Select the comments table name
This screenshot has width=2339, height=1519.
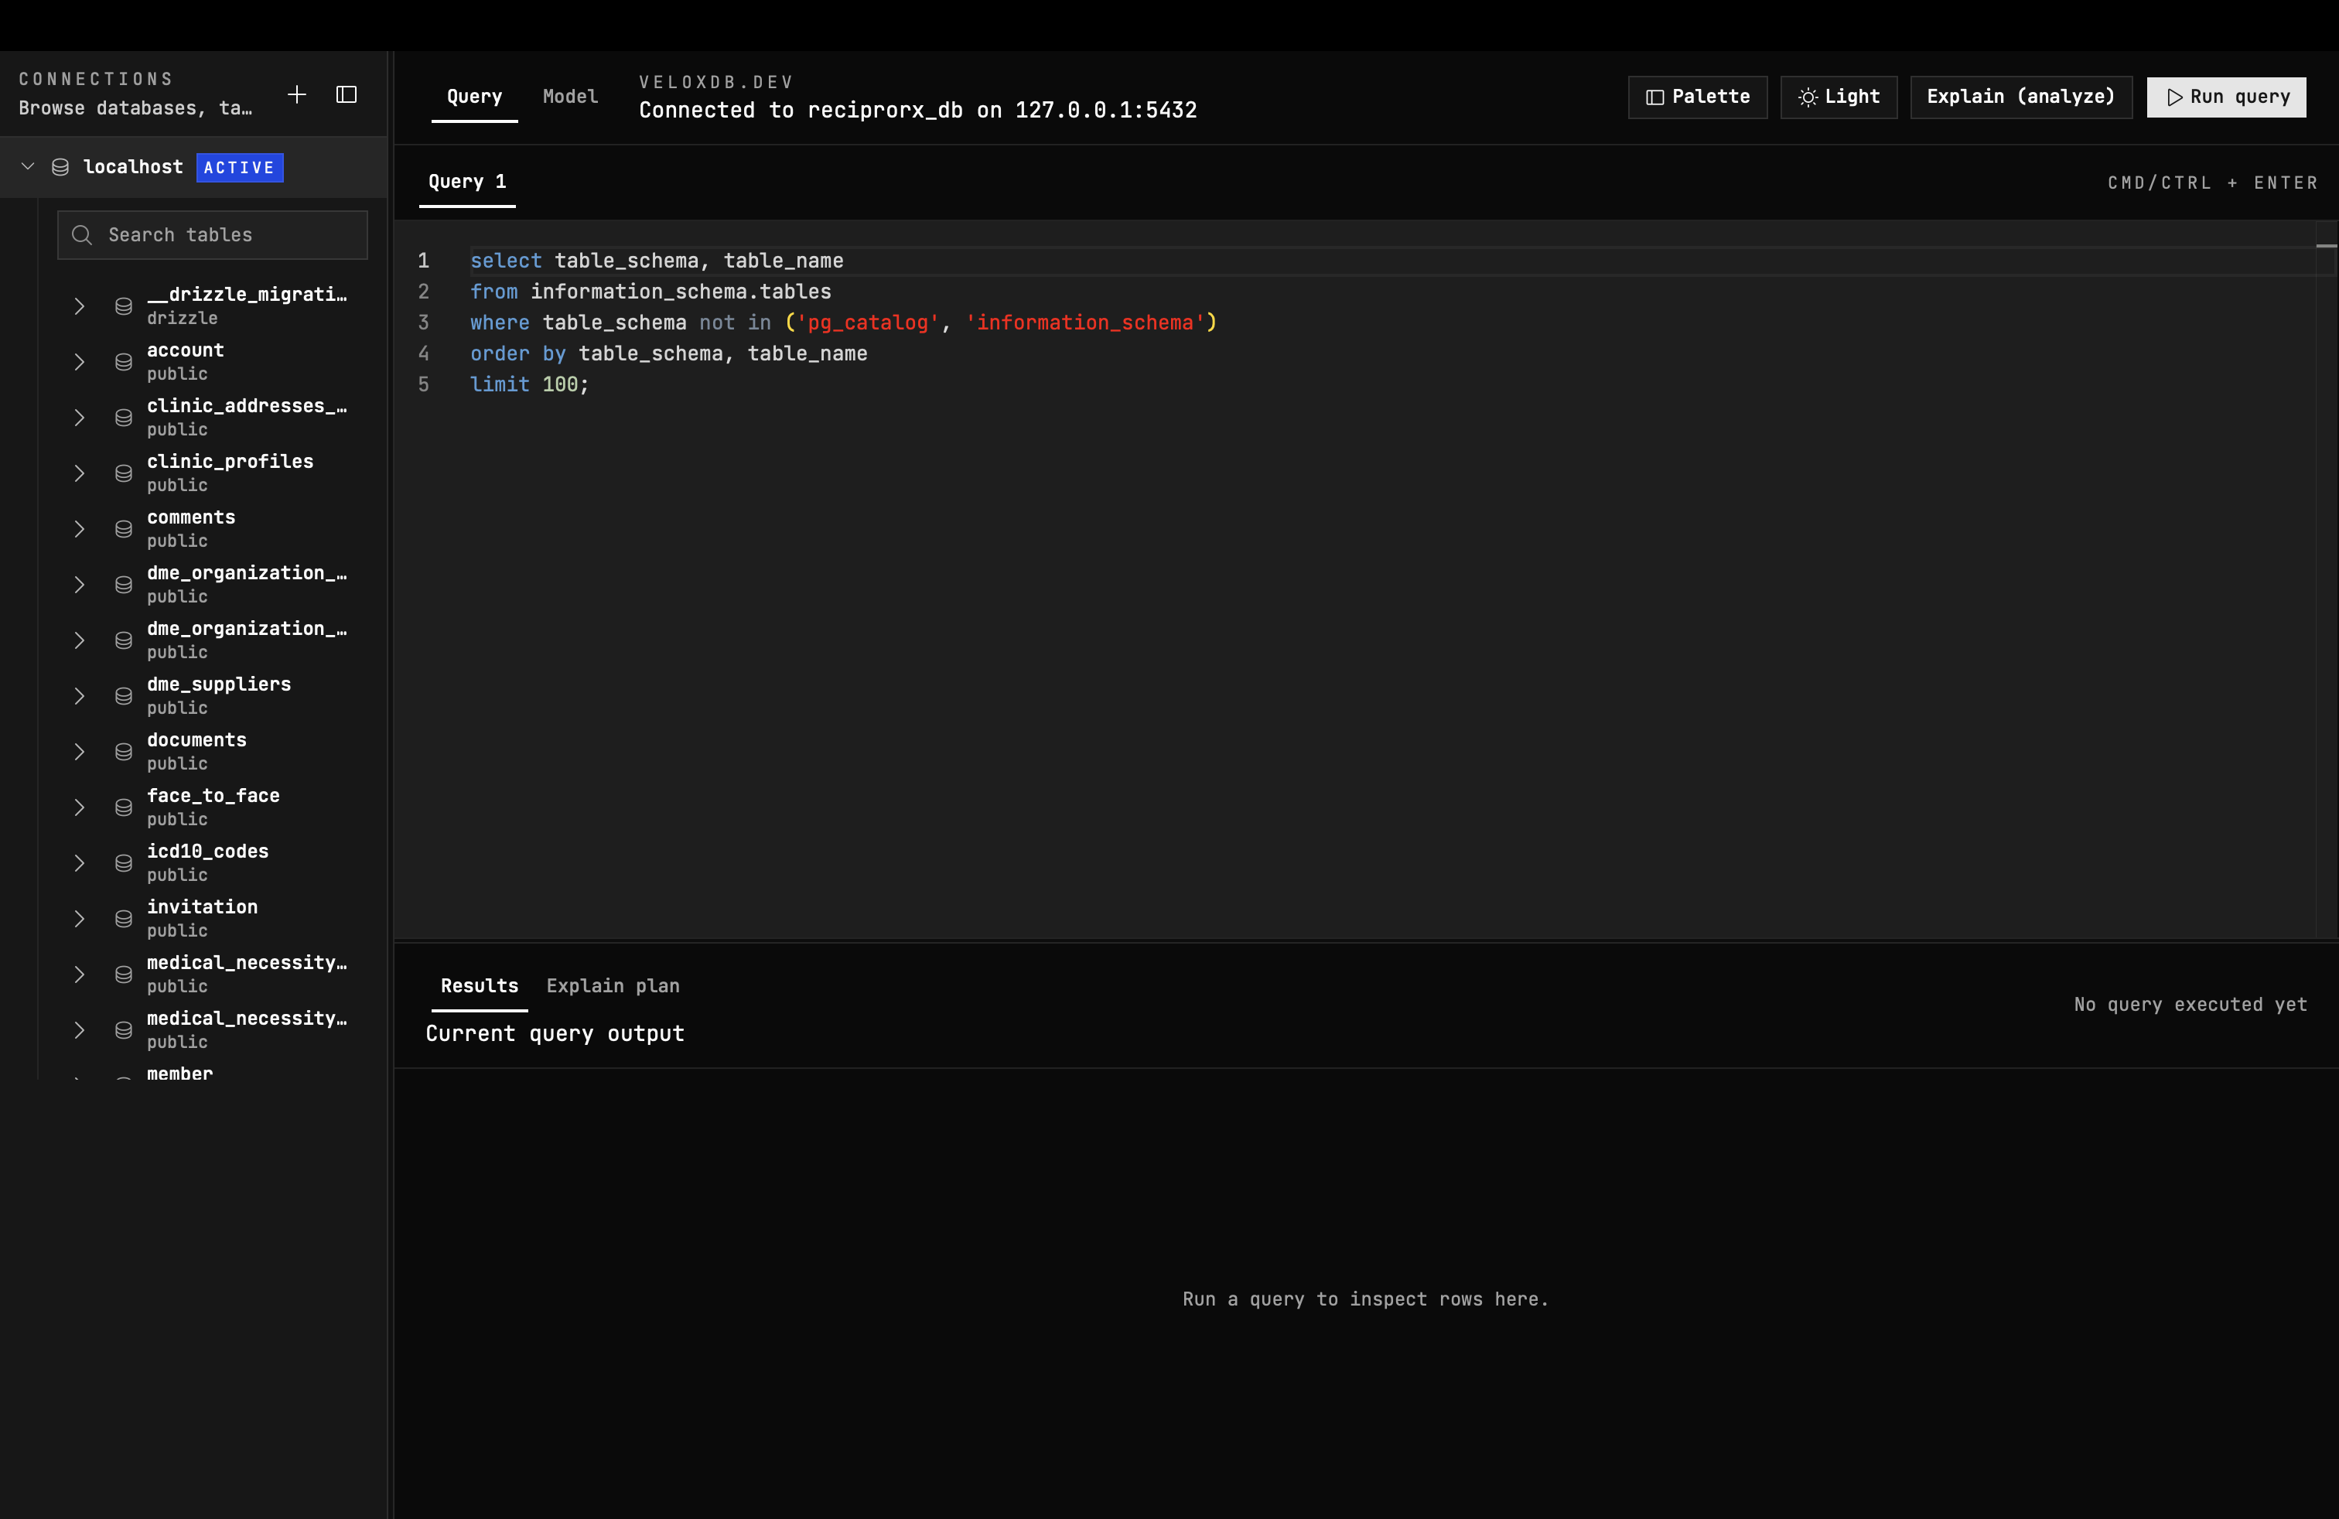pyautogui.click(x=192, y=517)
